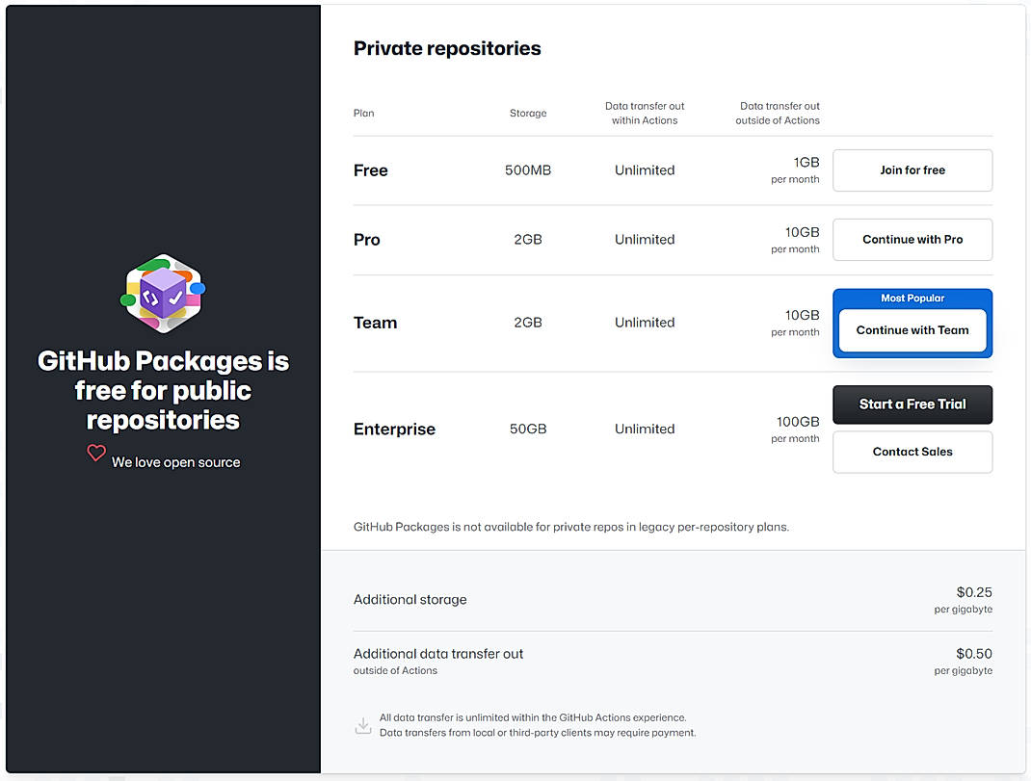Click Continue with Pro
This screenshot has width=1031, height=781.
pyautogui.click(x=912, y=239)
